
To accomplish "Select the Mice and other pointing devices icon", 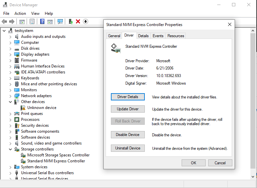I will [x=17, y=84].
